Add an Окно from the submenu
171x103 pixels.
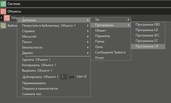coord(111,47)
